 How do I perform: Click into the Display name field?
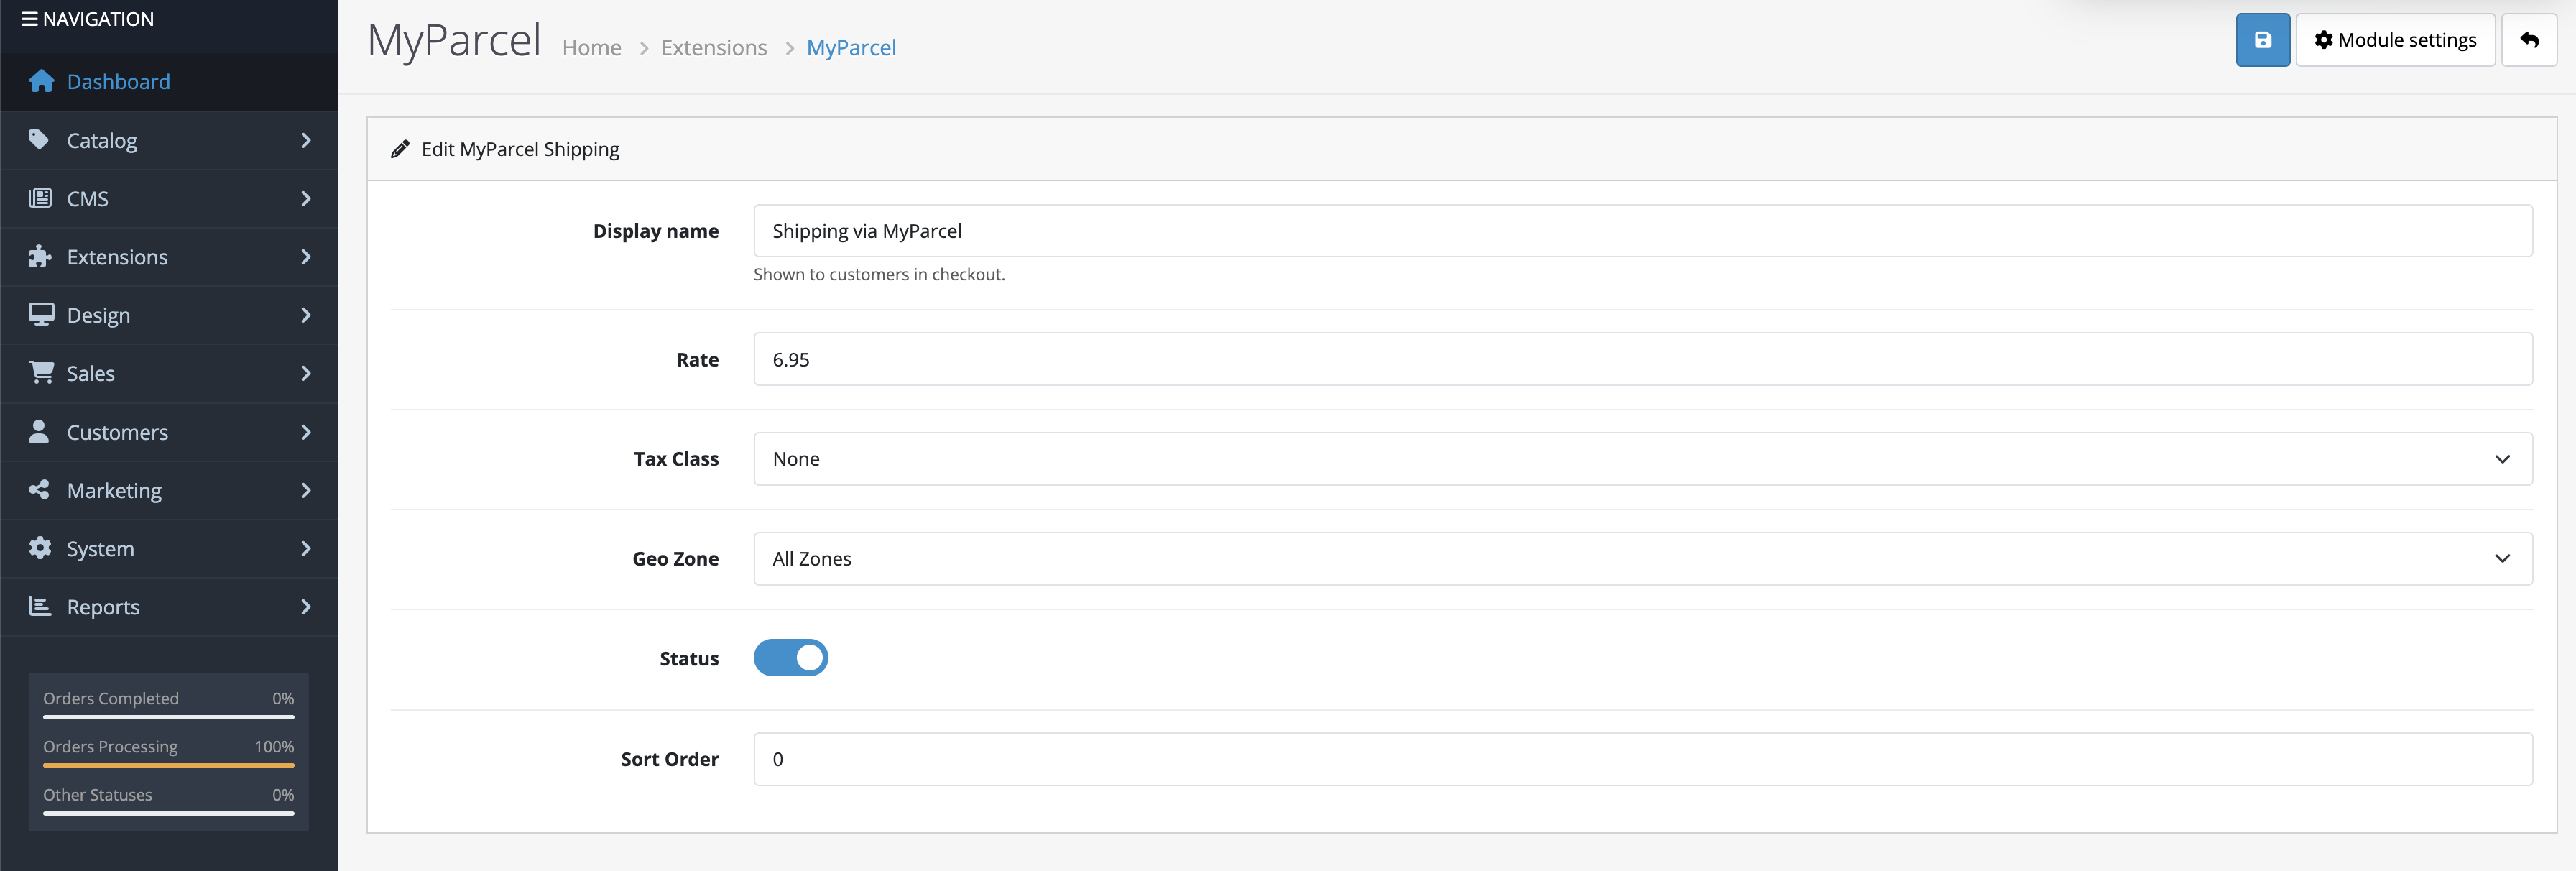1642,231
